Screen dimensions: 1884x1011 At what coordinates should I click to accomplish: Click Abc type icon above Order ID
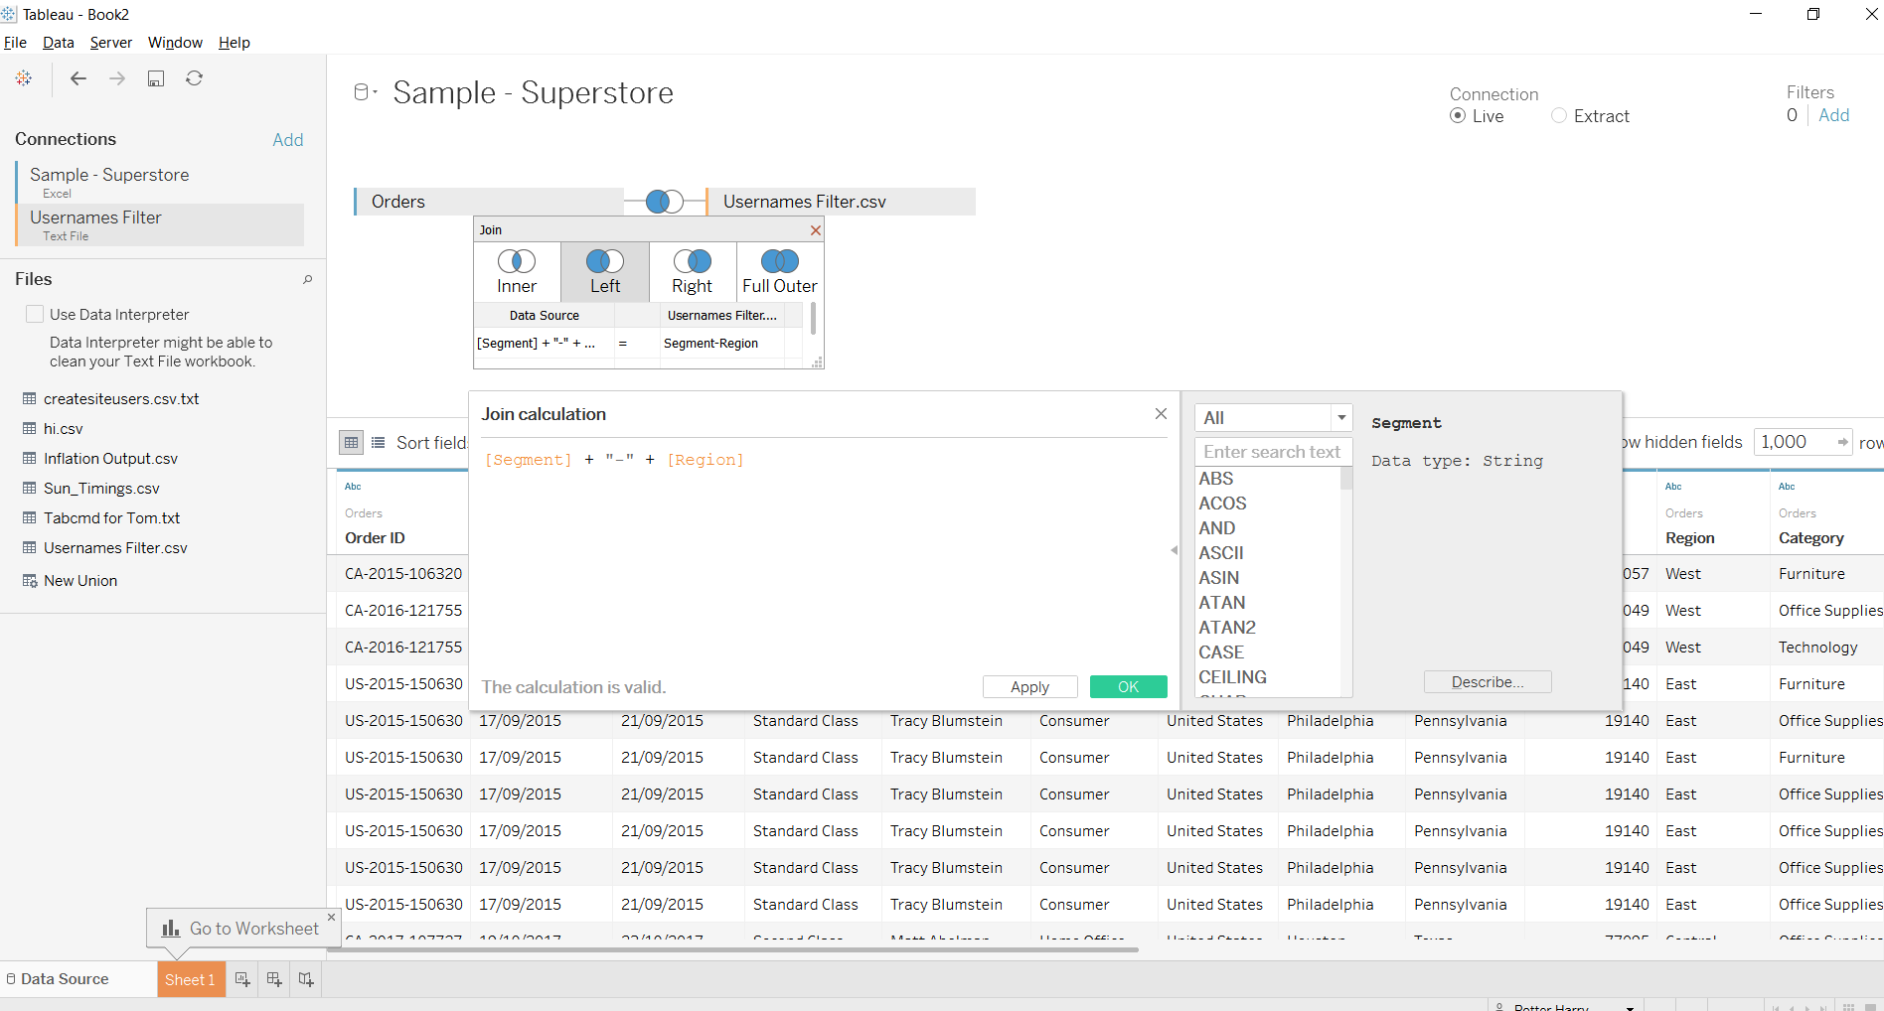(353, 487)
